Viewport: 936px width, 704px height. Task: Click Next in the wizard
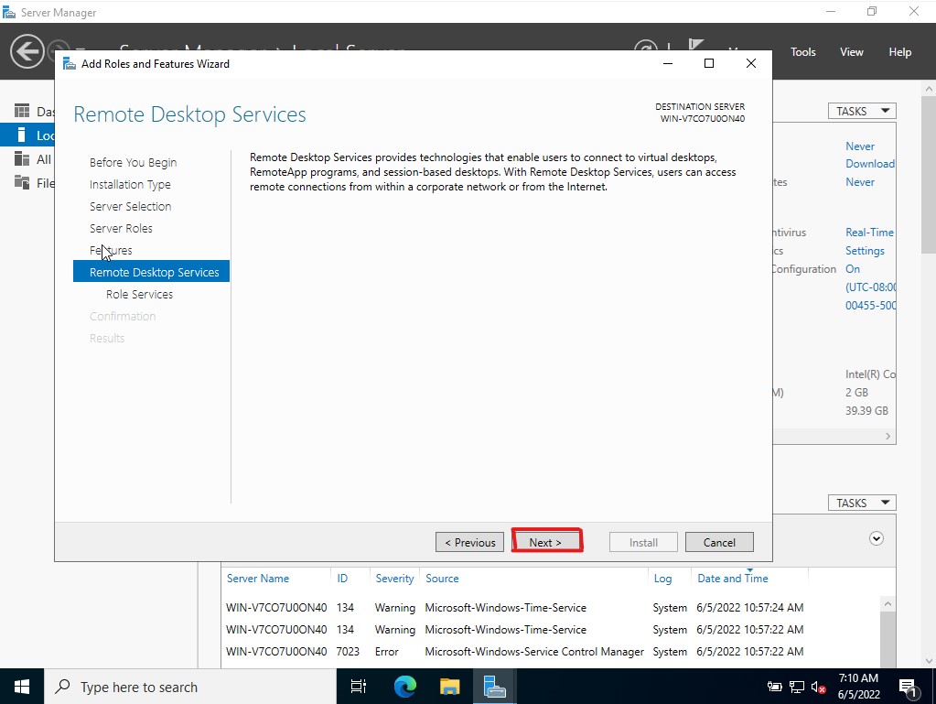point(545,542)
